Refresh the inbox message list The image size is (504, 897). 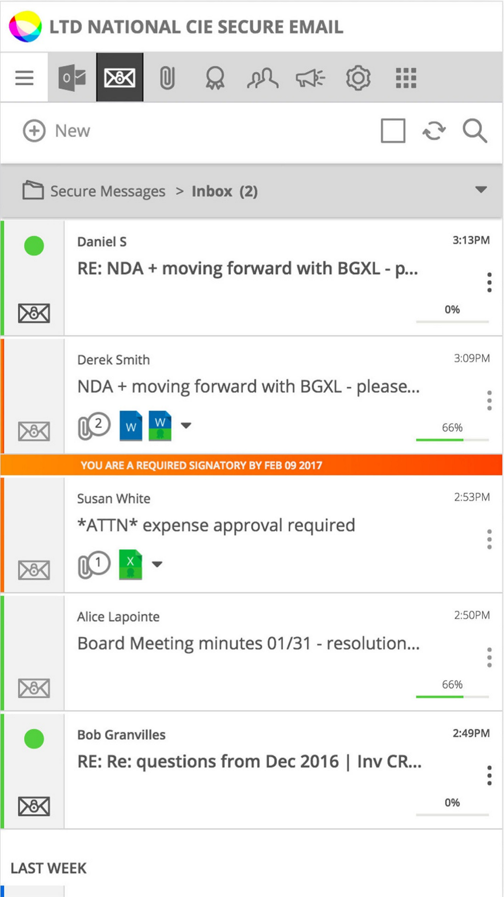(x=434, y=131)
